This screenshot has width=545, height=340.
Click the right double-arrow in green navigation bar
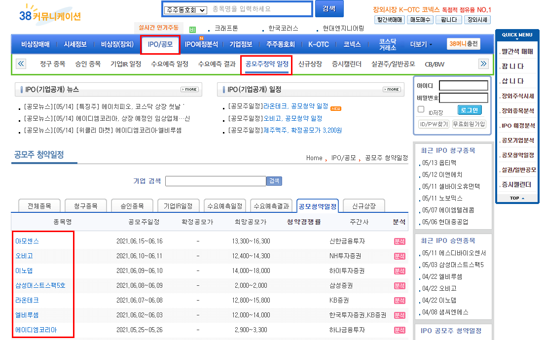[484, 64]
